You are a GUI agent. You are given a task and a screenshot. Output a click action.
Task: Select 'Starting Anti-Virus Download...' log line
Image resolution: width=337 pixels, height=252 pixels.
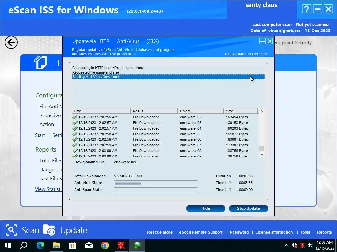point(168,77)
